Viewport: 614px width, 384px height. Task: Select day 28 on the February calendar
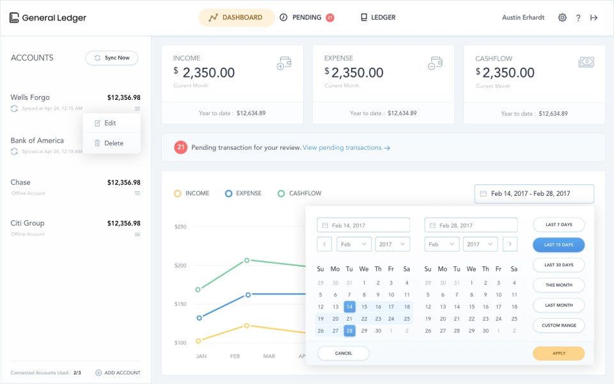coord(349,330)
